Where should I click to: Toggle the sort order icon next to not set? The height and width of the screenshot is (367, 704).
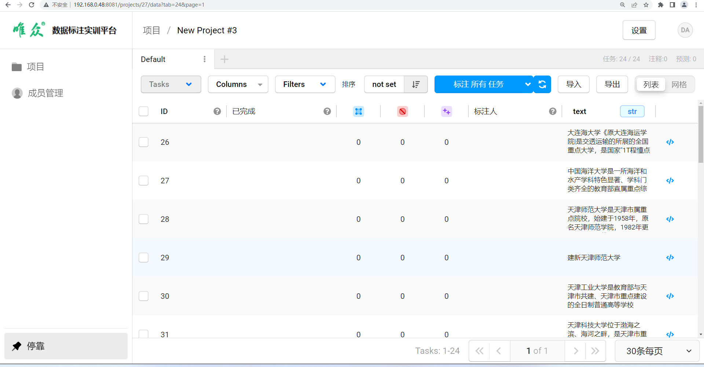416,84
